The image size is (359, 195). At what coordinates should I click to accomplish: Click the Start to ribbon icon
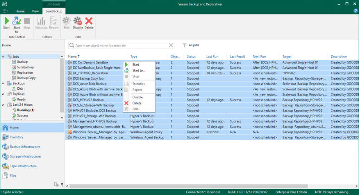coord(16,21)
